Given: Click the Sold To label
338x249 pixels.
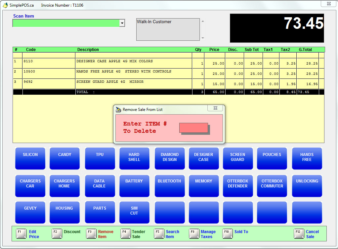Looking at the screenshot, I should [241, 232].
